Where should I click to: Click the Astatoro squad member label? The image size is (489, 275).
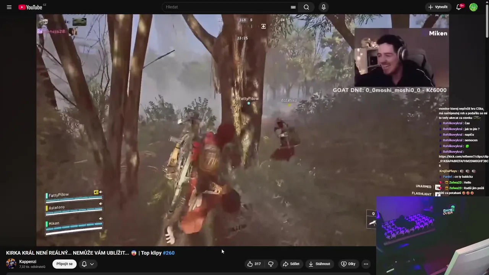pos(57,207)
